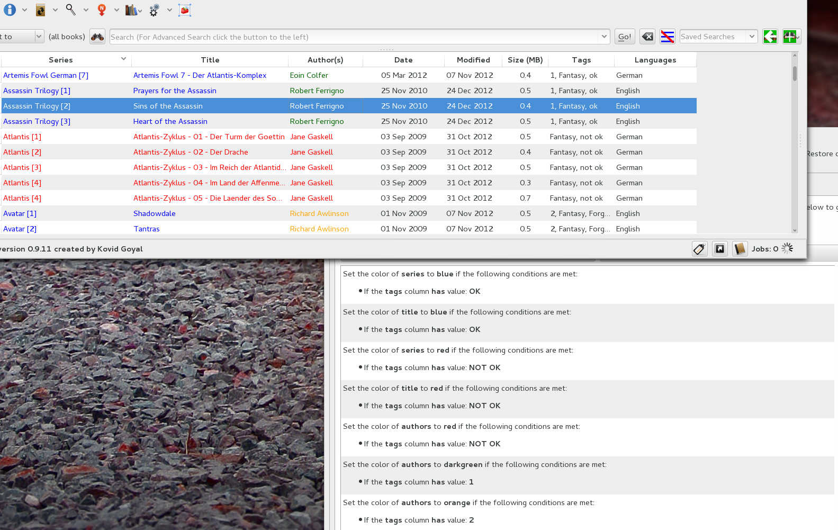Select 'Heart of the Assassin' book
This screenshot has width=838, height=530.
(x=170, y=121)
